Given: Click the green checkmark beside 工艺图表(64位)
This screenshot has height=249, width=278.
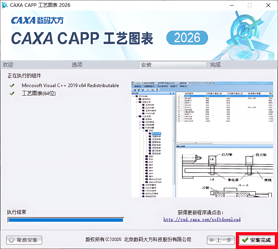Looking at the screenshot, I should click(12, 93).
